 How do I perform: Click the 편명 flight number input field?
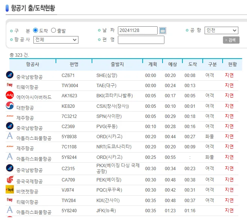(x=141, y=40)
